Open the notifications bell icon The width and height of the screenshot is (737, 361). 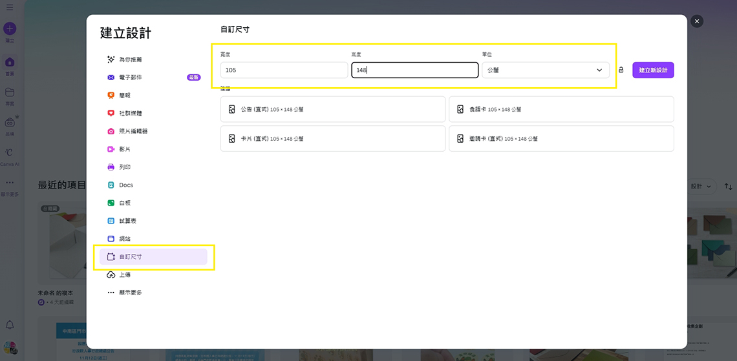(10, 325)
